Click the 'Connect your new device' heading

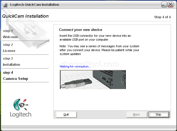click(80, 30)
